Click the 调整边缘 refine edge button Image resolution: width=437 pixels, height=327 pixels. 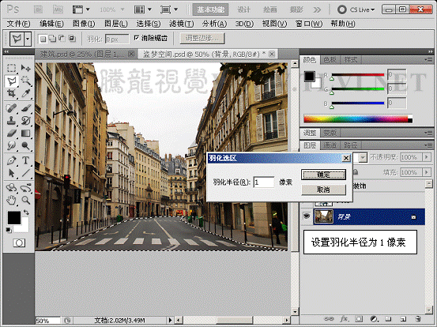coord(202,38)
